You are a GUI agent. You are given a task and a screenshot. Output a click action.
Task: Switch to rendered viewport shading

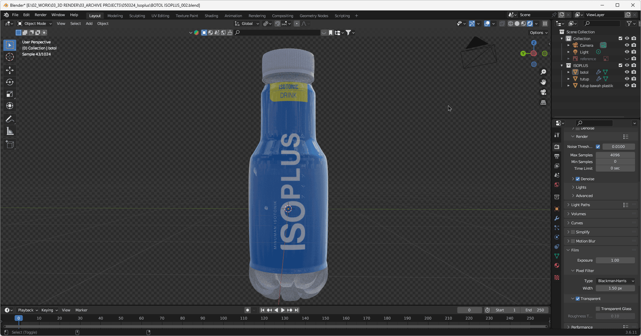pos(530,24)
